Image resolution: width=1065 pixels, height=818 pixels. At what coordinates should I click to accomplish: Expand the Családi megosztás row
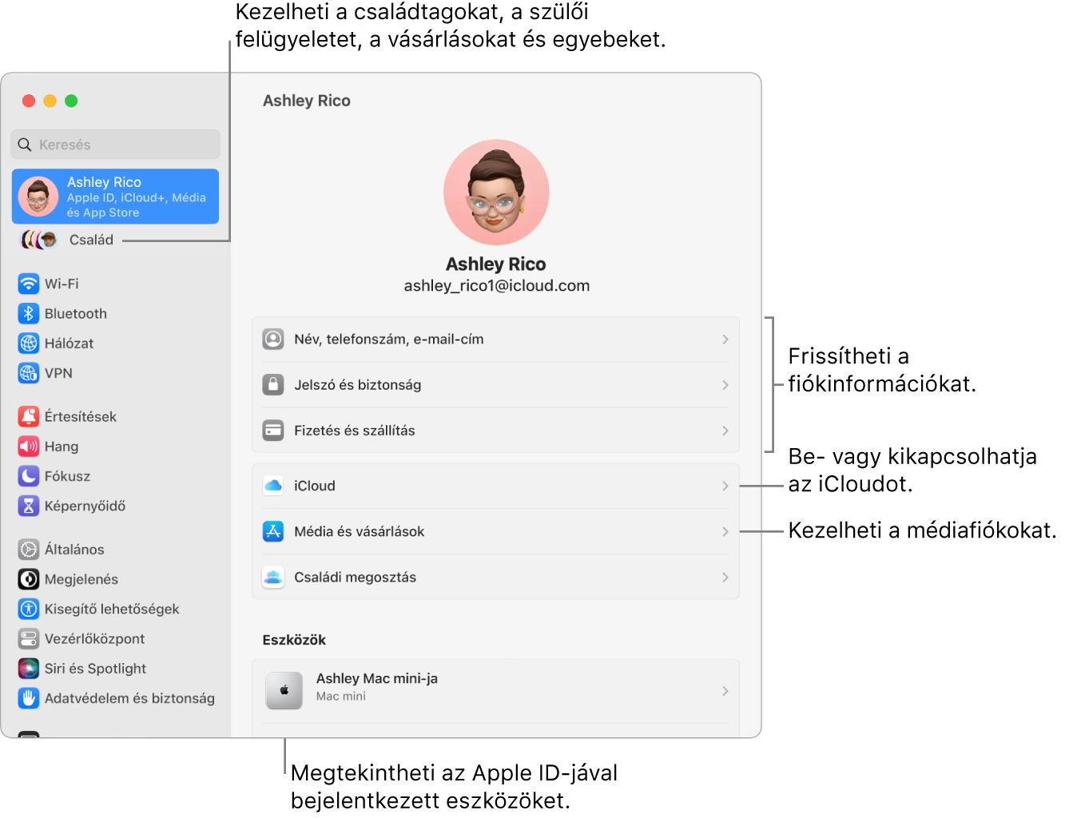click(495, 577)
